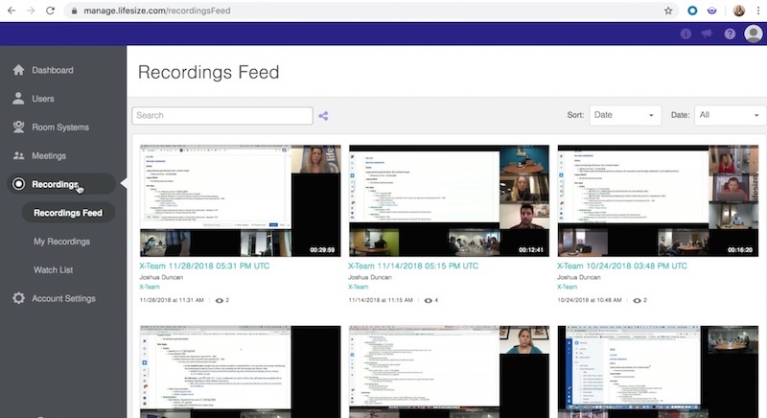Click the Meetings group icon
Screen dimensions: 767x418
[19, 155]
